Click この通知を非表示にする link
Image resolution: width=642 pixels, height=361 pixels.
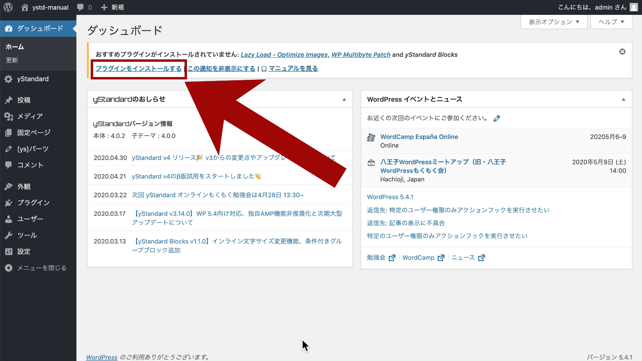pos(221,69)
